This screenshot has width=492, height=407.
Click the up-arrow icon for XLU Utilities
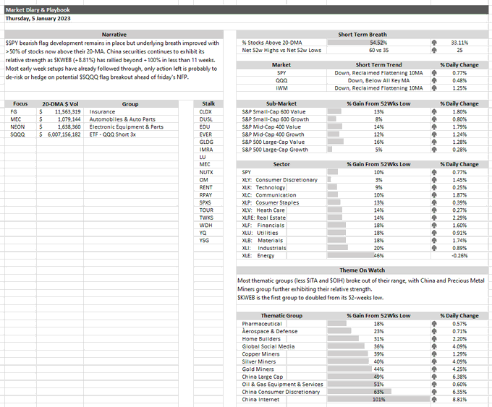pyautogui.click(x=434, y=233)
